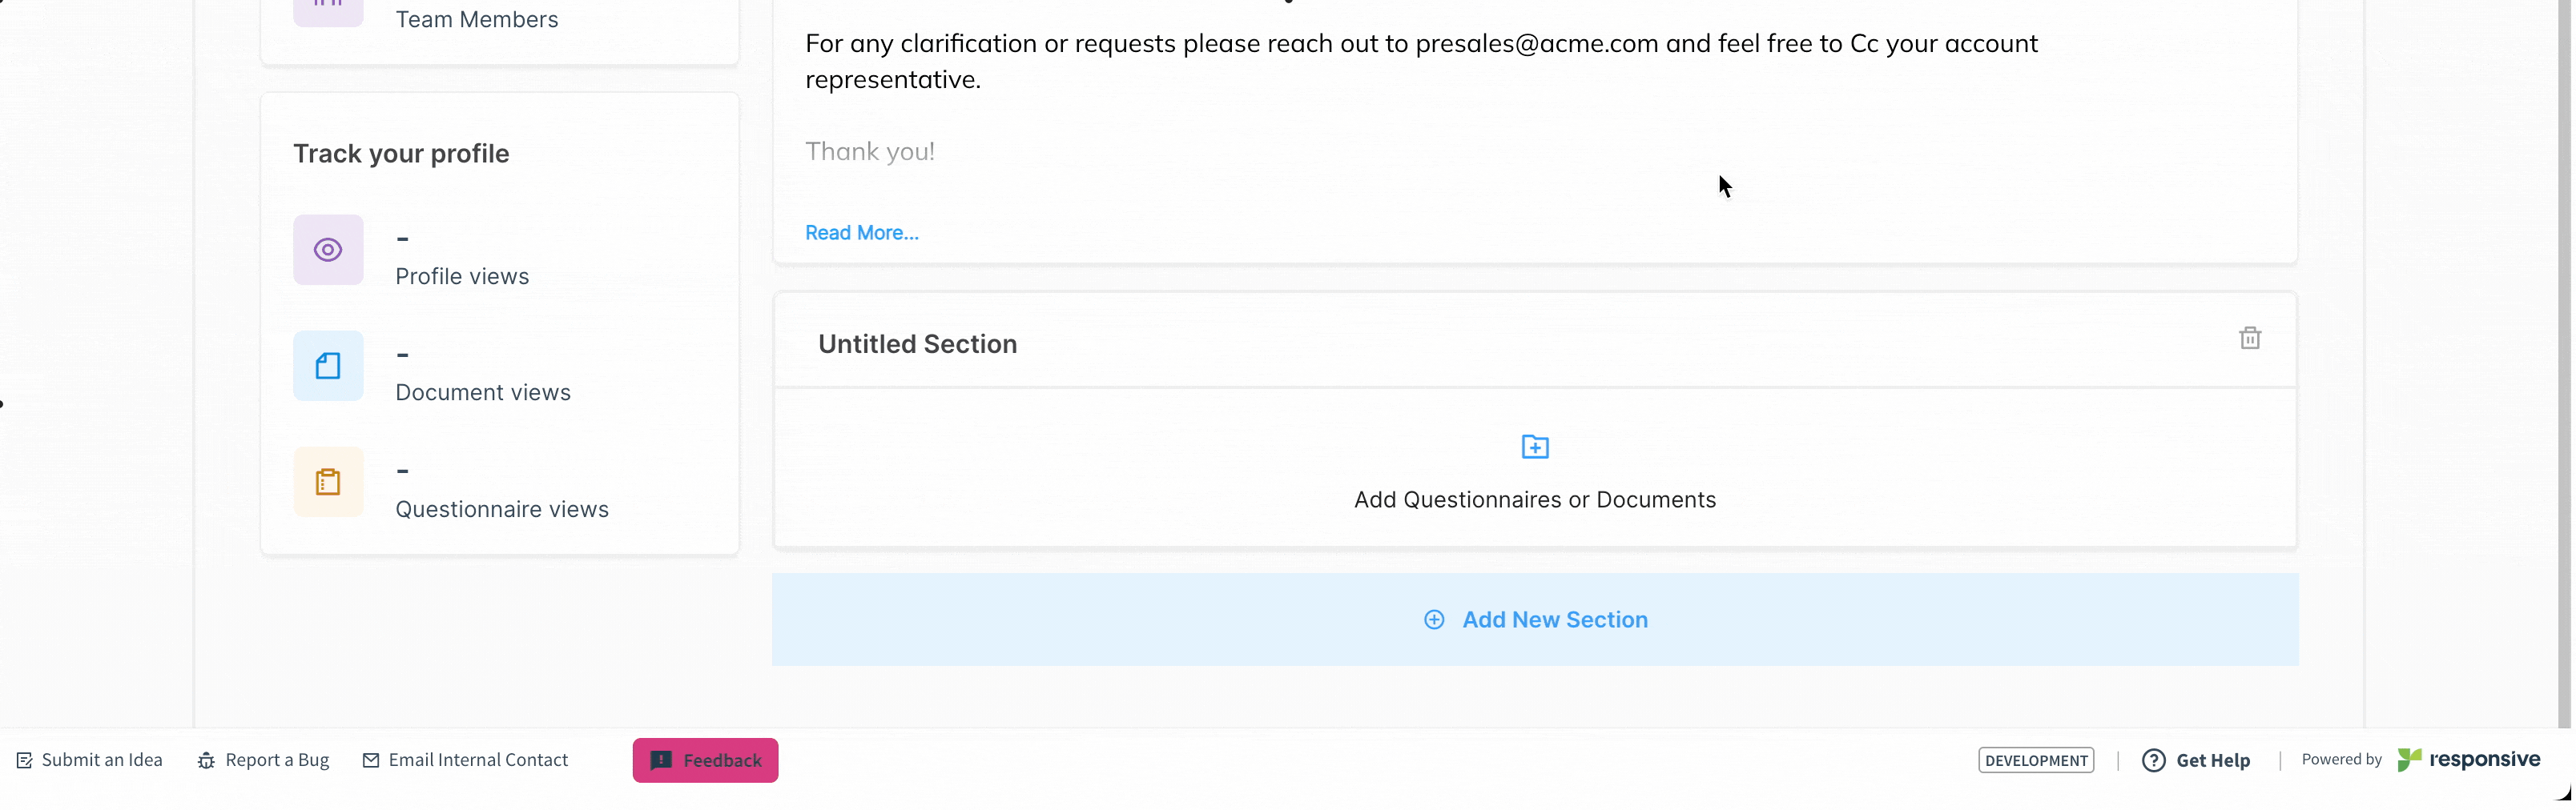The height and width of the screenshot is (810, 2576).
Task: Expand the message with Read More
Action: pos(862,233)
